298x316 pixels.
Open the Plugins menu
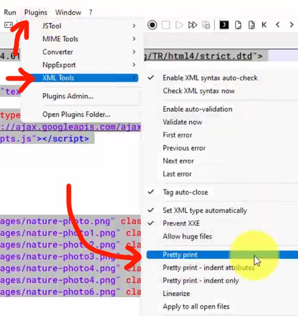tap(36, 12)
